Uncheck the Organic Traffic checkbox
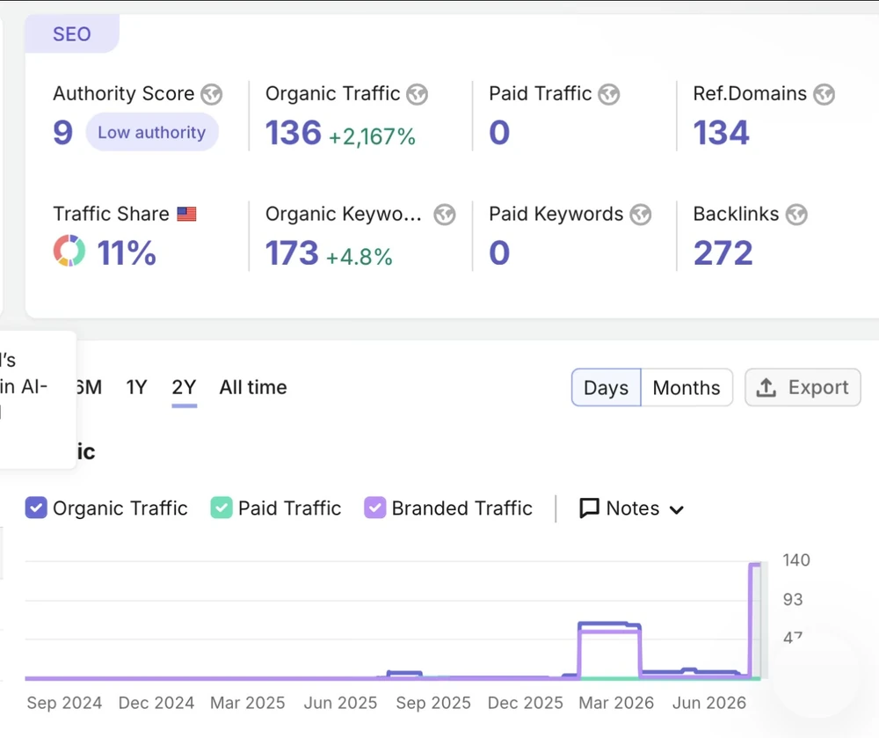 pos(36,508)
